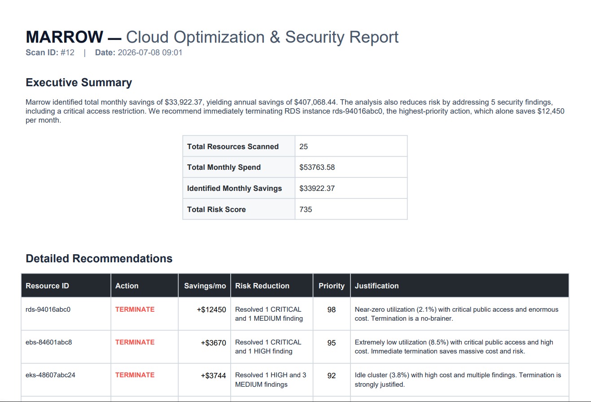Click the Total Risk Score label
Viewport: 591px width, 402px height.
[216, 209]
